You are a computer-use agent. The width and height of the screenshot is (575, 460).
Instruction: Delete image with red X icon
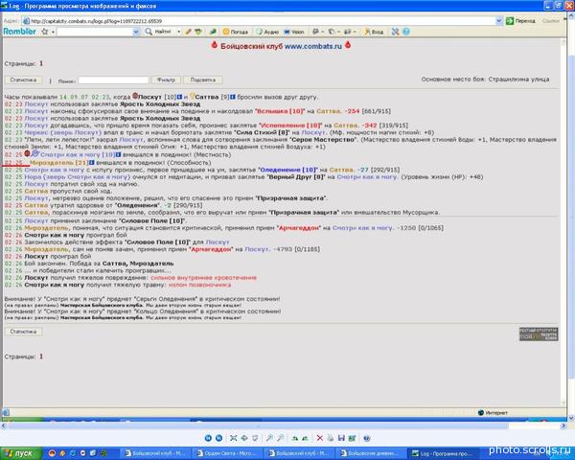coord(319,438)
